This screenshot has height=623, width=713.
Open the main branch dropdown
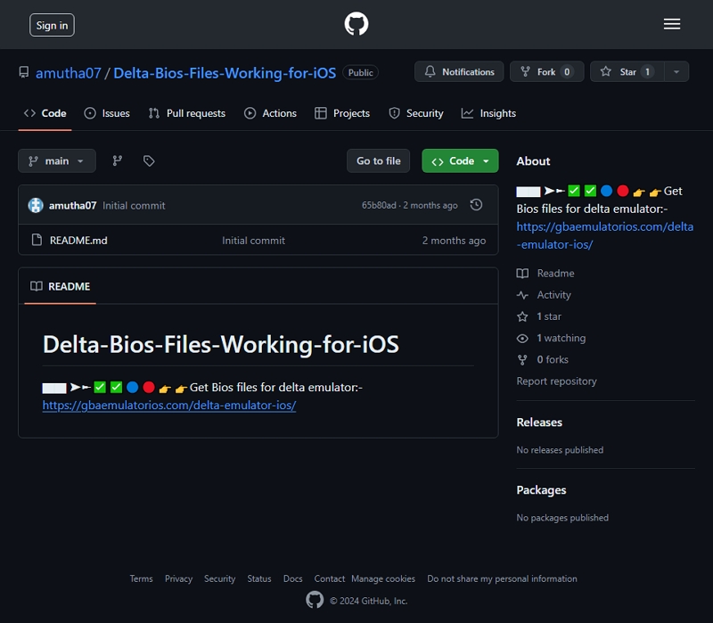57,161
